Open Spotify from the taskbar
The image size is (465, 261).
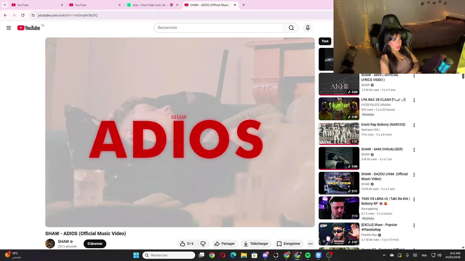coord(308,255)
